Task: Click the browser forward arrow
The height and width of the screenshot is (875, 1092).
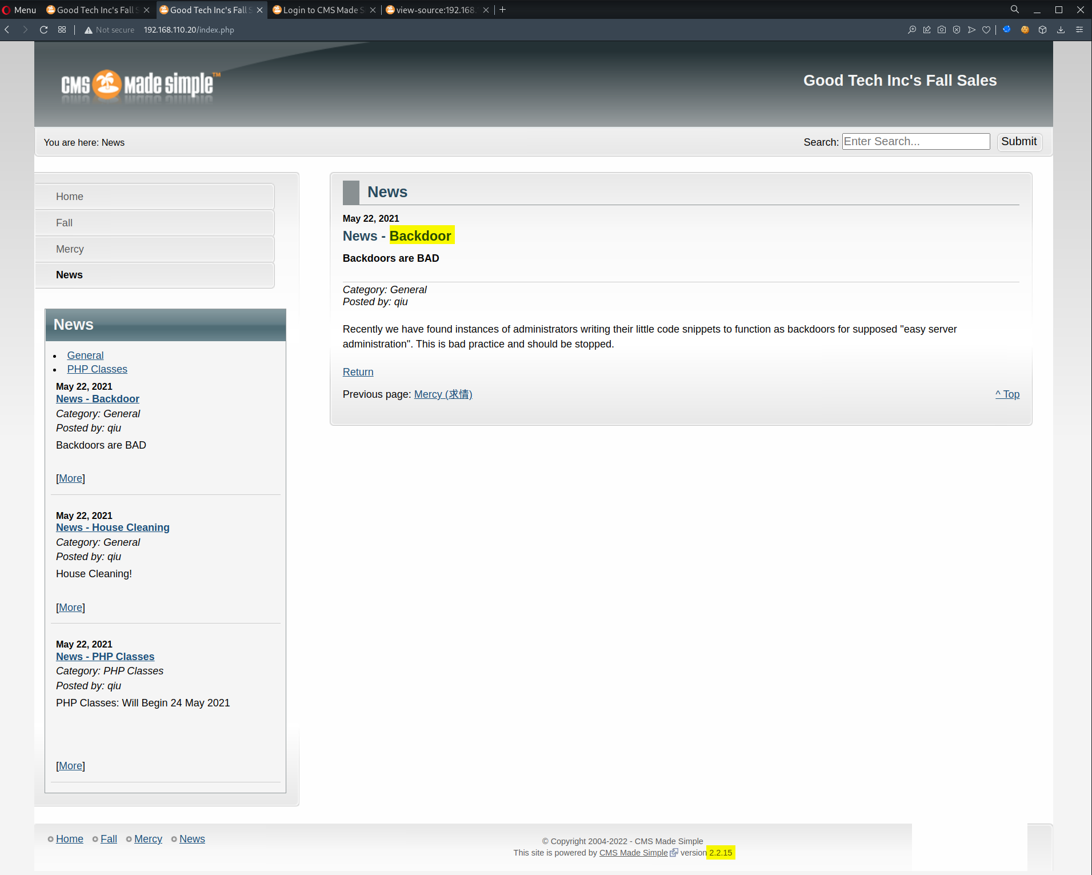Action: point(25,30)
